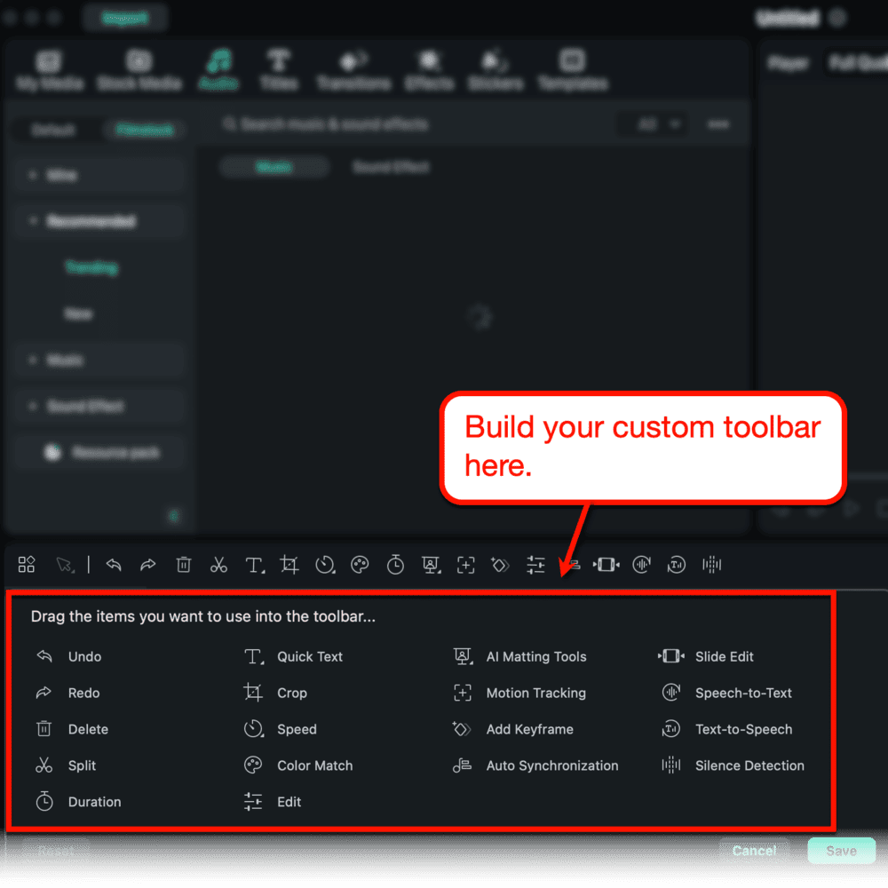Select the Undo icon in the toolbar
Screen dimensions: 888x888
point(44,656)
